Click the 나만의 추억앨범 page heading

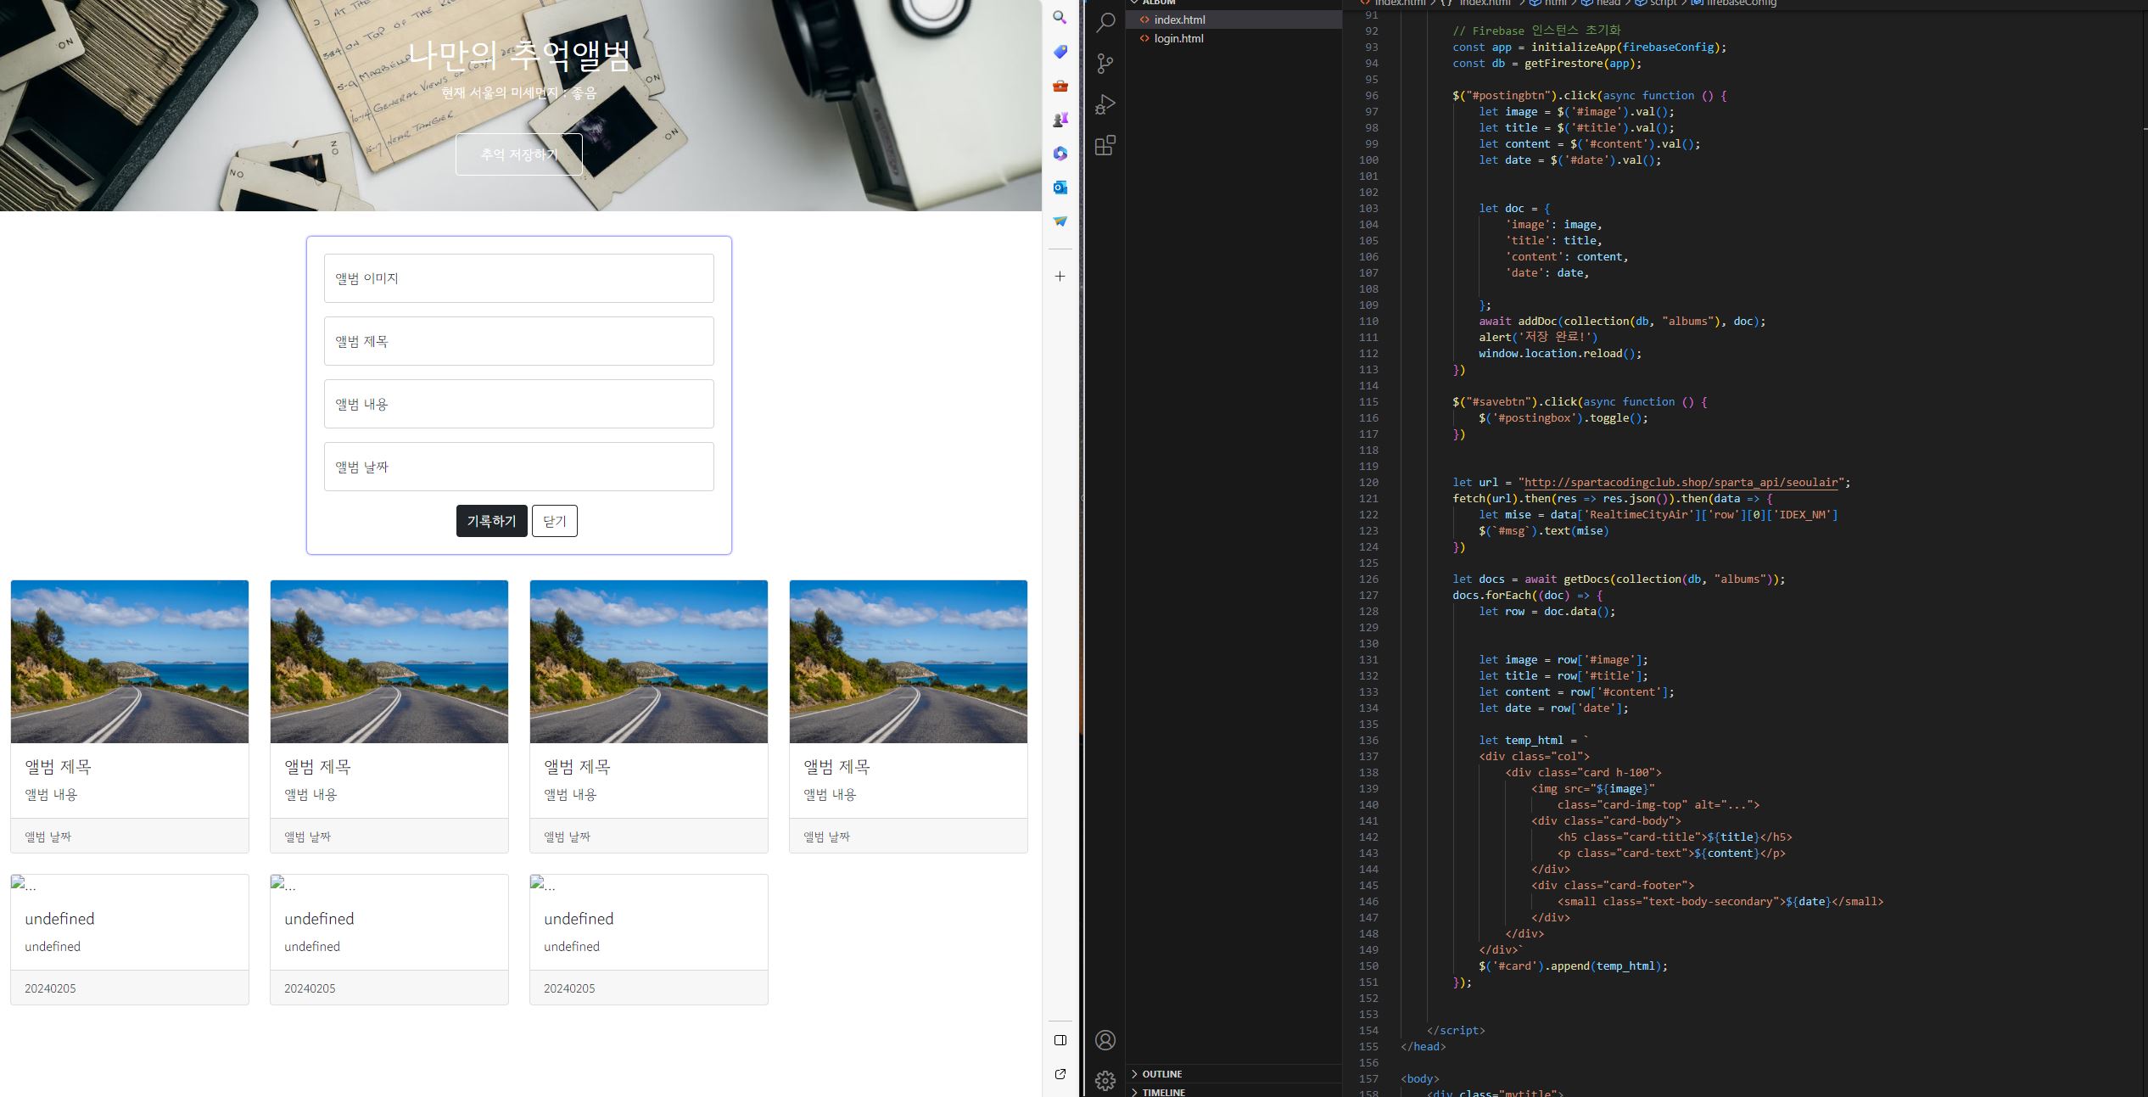pyautogui.click(x=519, y=56)
